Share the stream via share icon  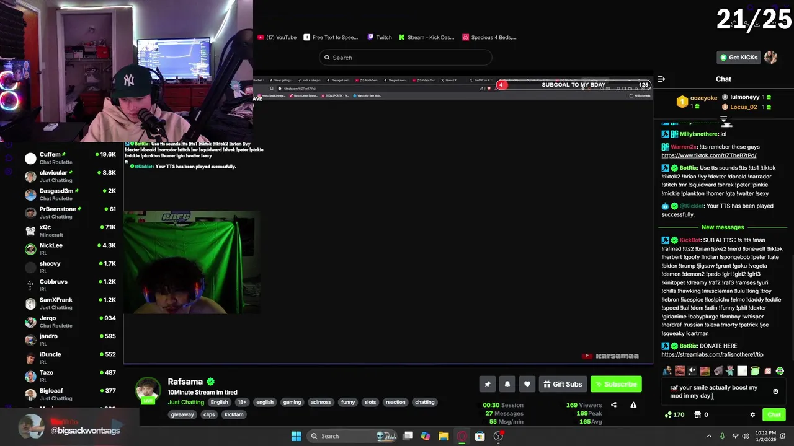[613, 405]
